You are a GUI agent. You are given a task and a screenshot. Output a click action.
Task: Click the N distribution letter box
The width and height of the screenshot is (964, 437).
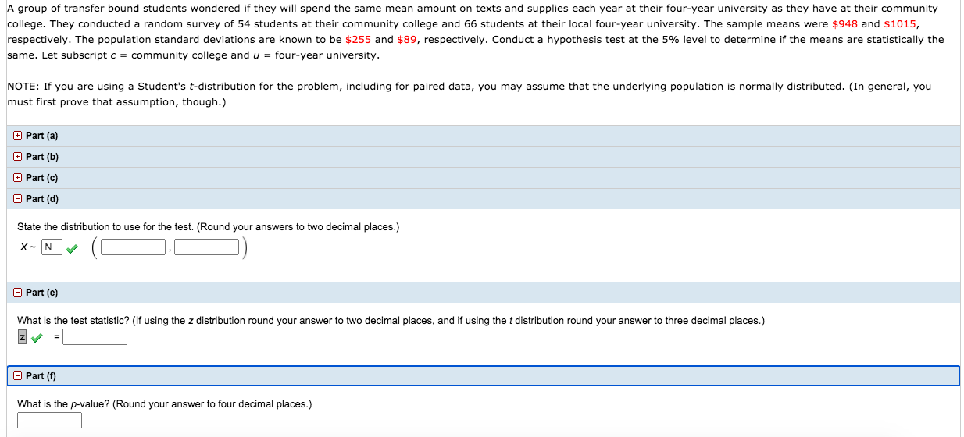(x=52, y=247)
